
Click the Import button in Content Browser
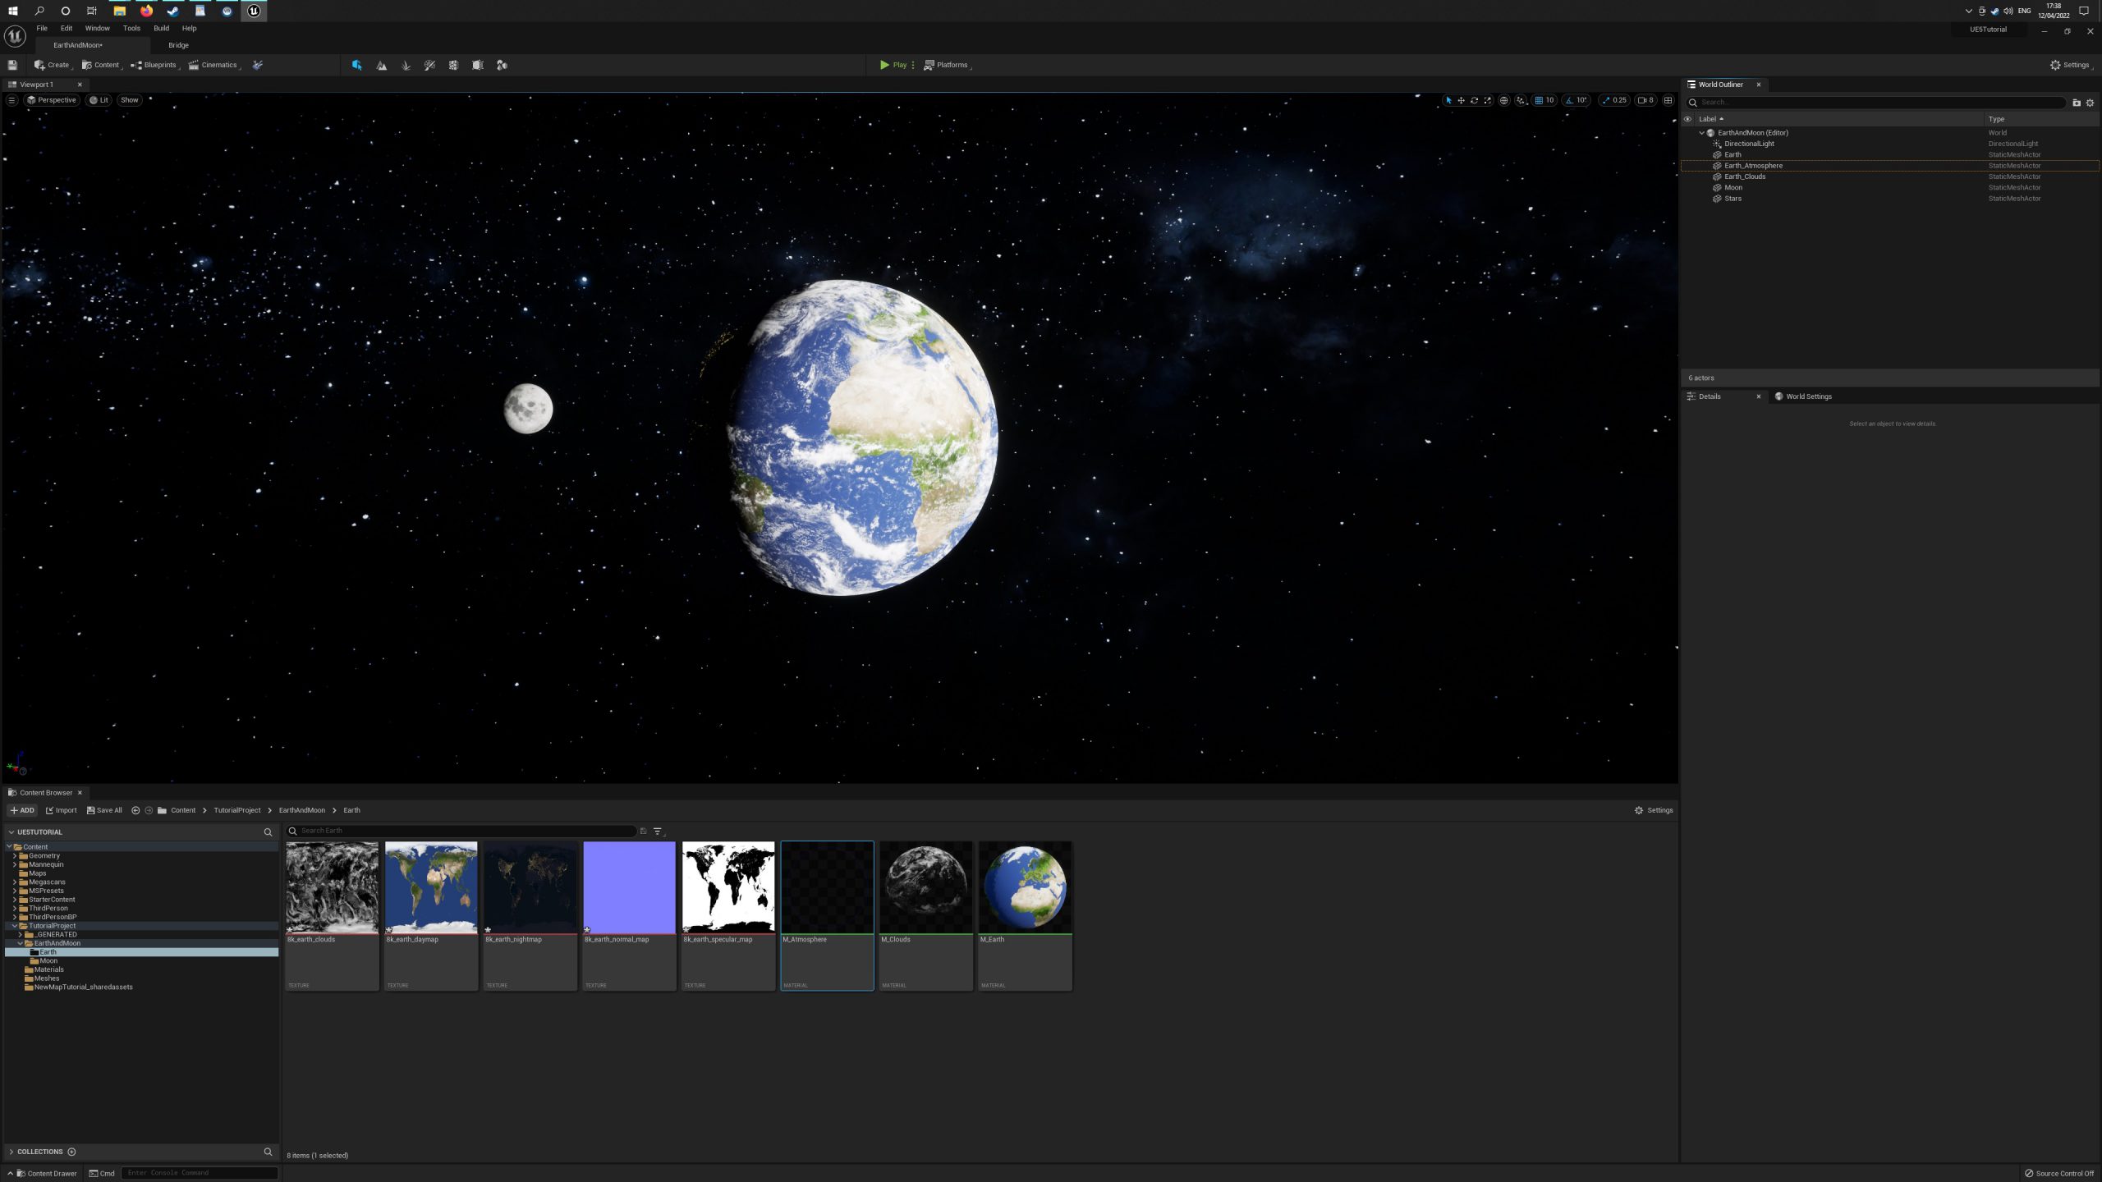coord(61,810)
